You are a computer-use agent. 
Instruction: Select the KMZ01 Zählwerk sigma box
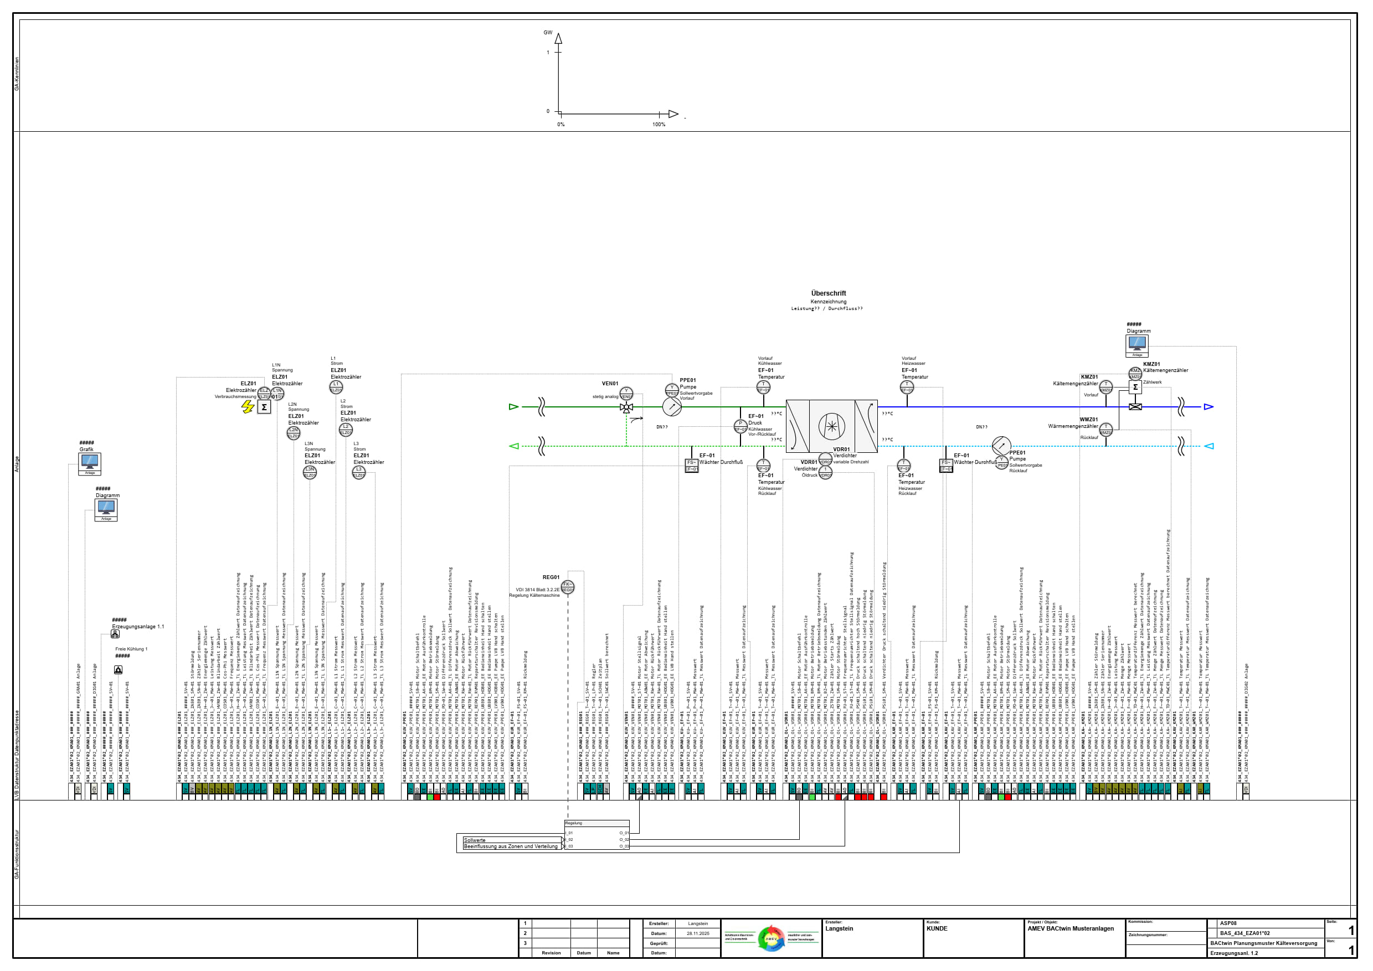pyautogui.click(x=1135, y=387)
